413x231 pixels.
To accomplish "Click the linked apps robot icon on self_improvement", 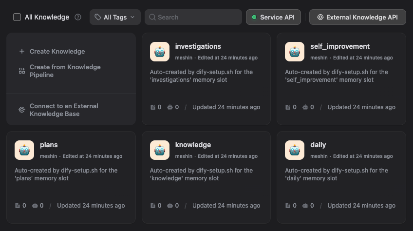I will click(x=305, y=107).
